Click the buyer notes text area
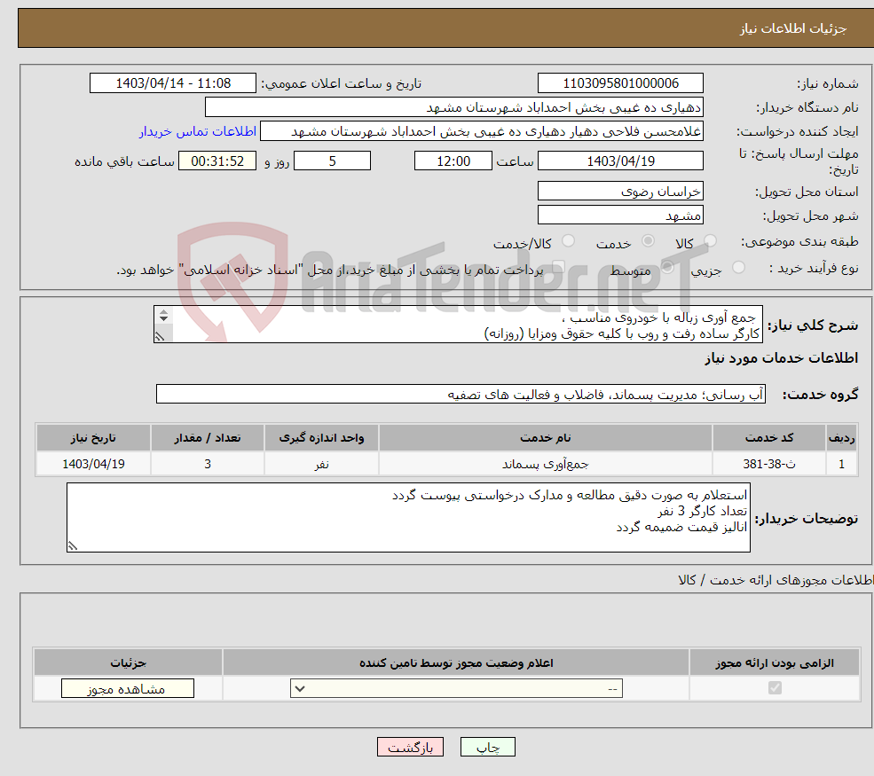Viewport: 874px width, 776px height. pyautogui.click(x=408, y=518)
